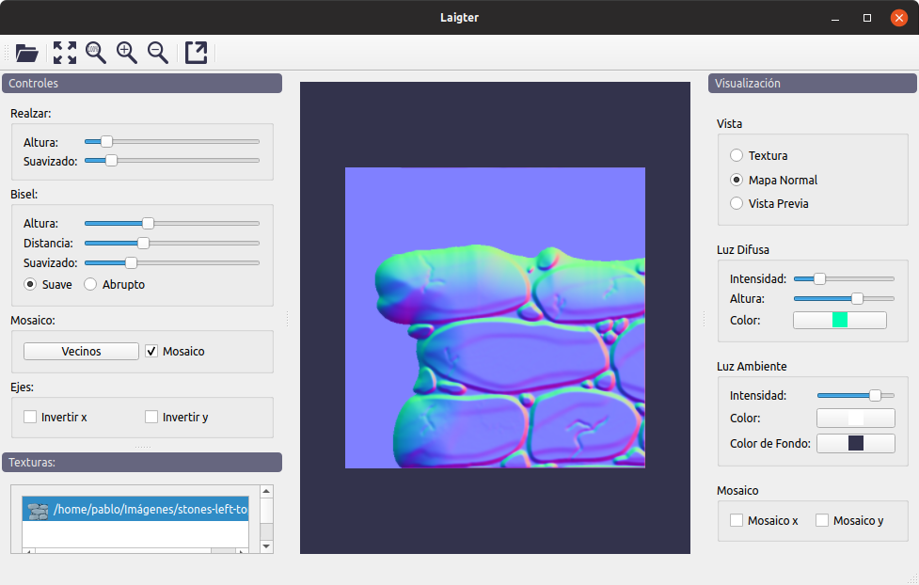Export the generated map
The width and height of the screenshot is (919, 585).
(x=197, y=53)
